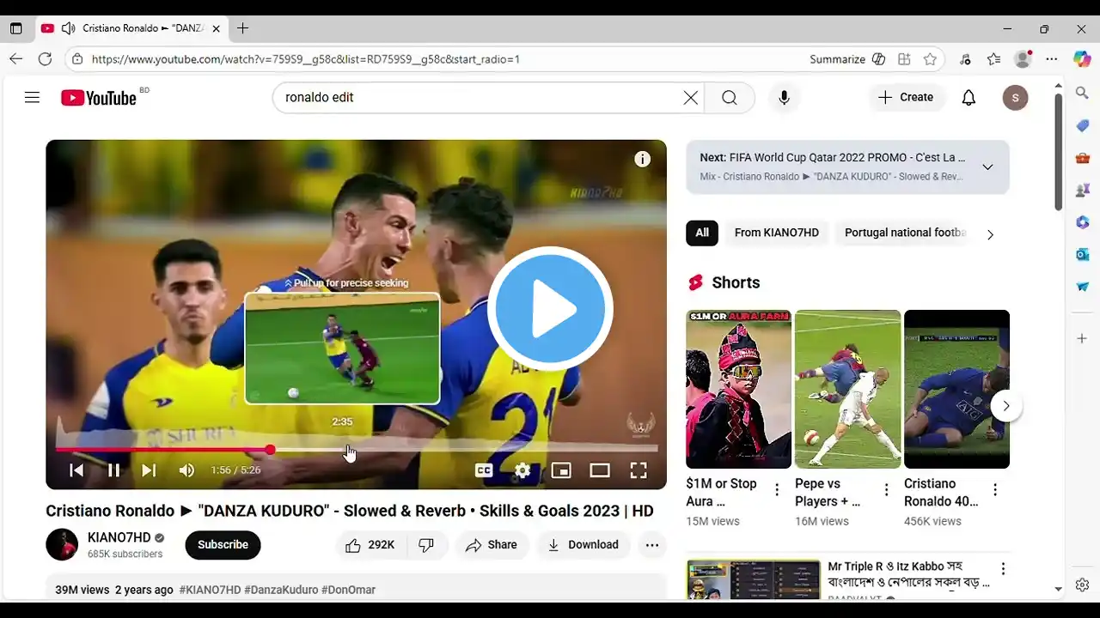Open the KIANO7HD channel avatar
This screenshot has width=1100, height=618.
coord(62,545)
